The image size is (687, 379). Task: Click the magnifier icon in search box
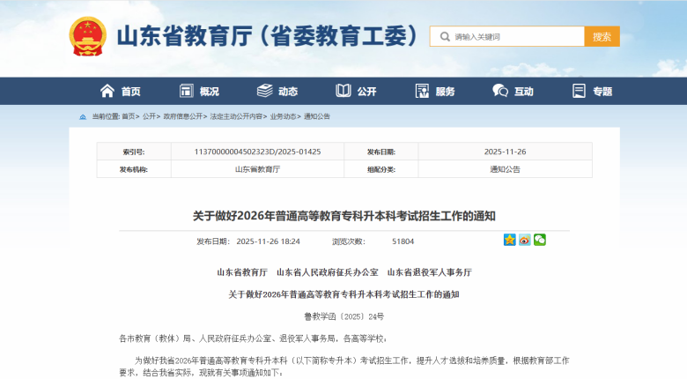tap(443, 37)
